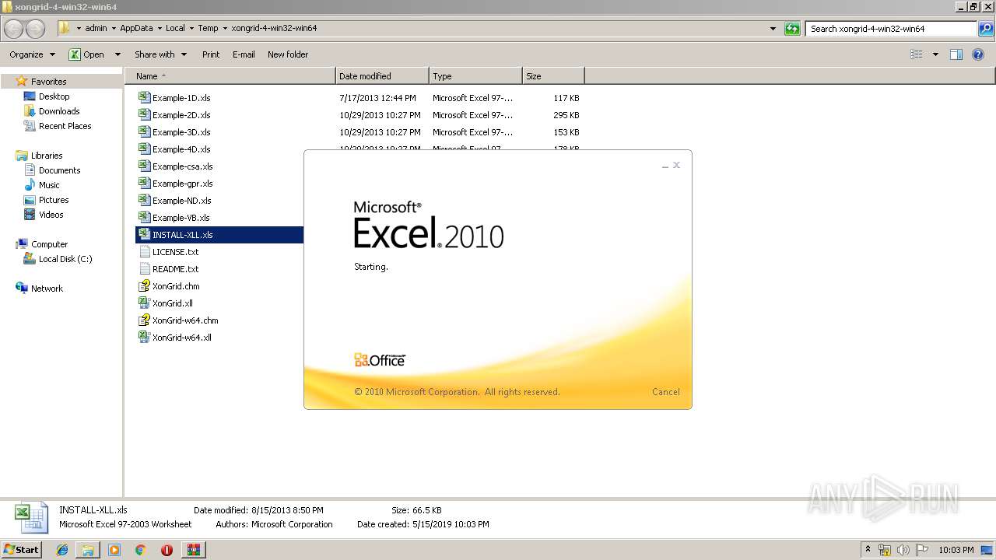
Task: Click the XonGrid.xll add-in icon
Action: click(x=144, y=303)
